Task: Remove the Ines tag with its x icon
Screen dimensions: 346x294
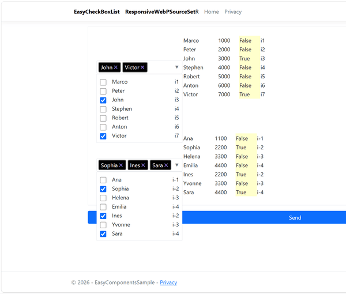Action: (x=143, y=165)
